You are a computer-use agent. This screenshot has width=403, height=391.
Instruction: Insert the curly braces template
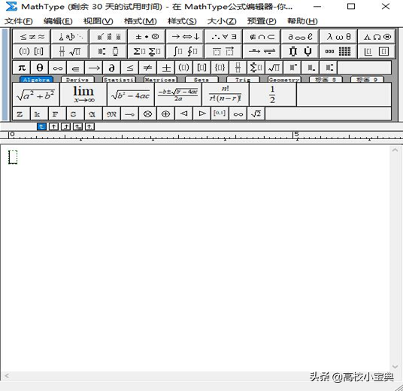(x=220, y=68)
